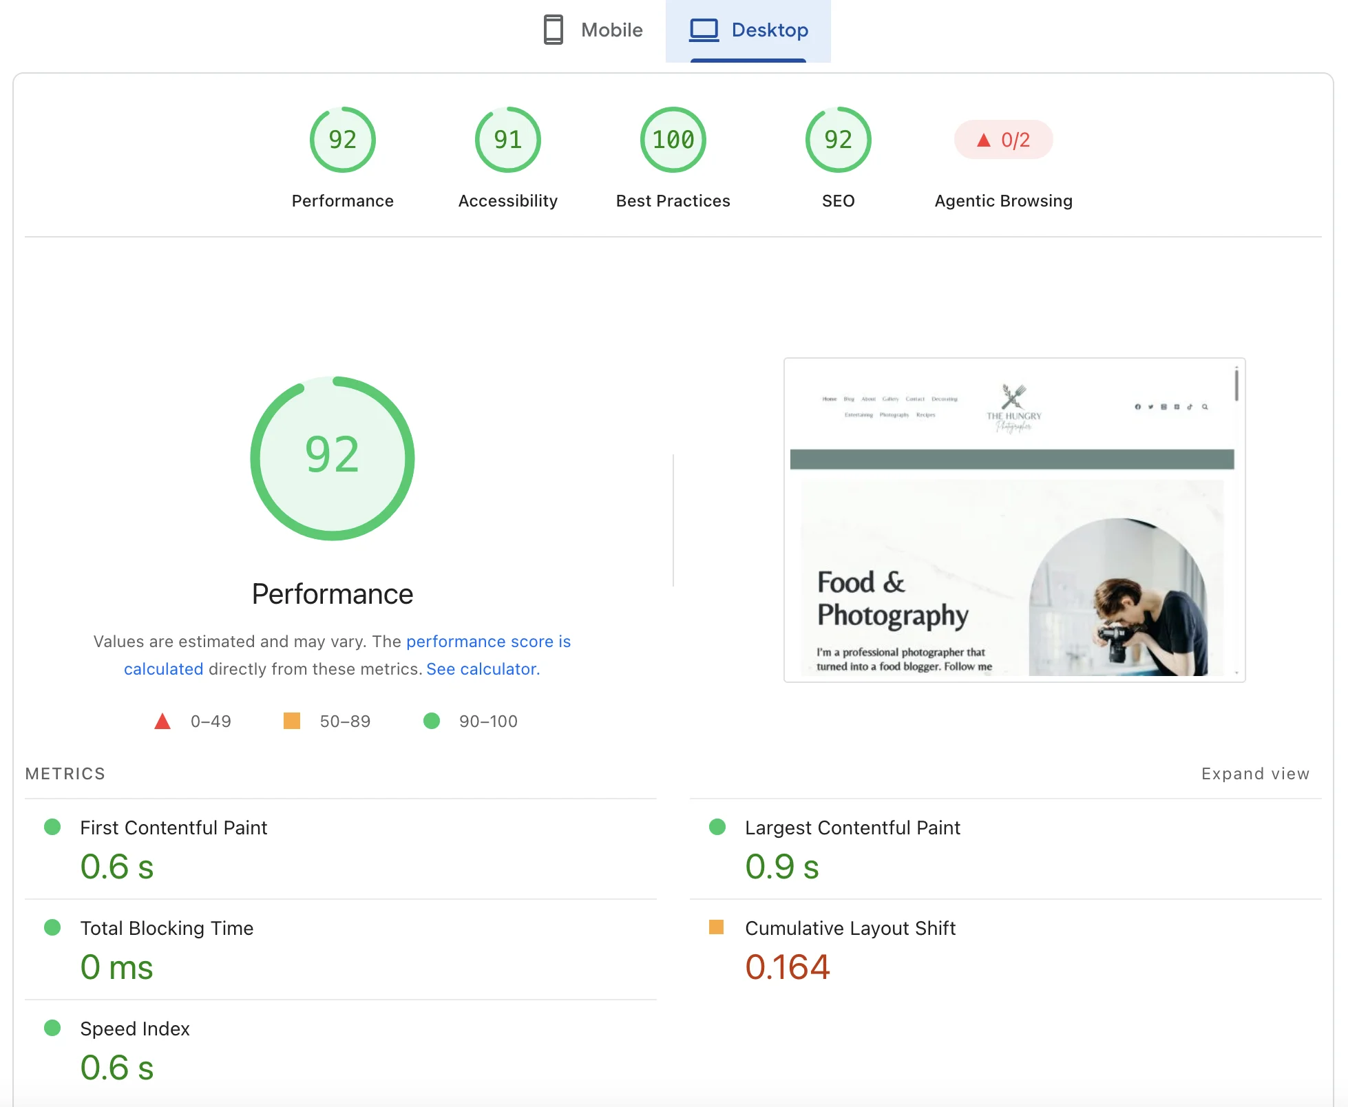Click the desktop laptop icon
1348x1107 pixels.
pos(704,30)
